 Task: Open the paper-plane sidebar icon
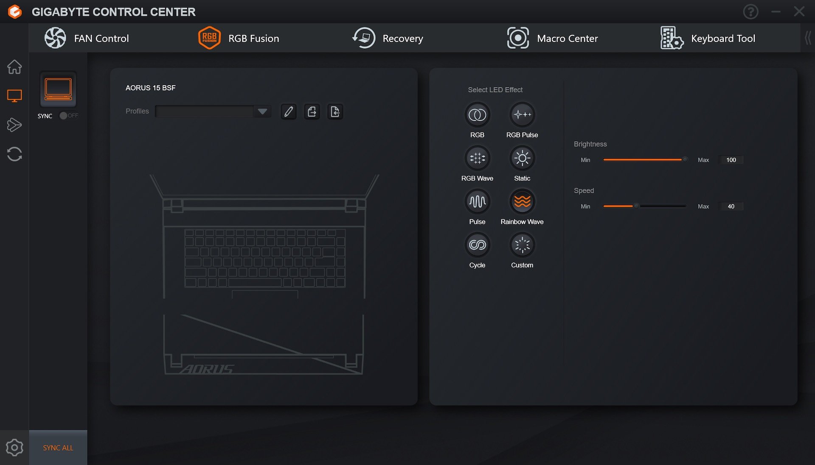pos(14,125)
